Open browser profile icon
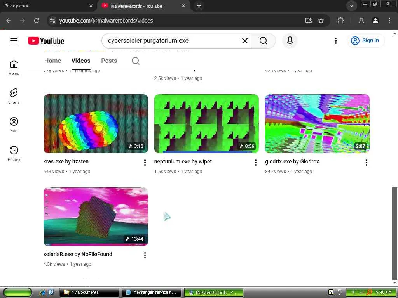Viewport: 398px width, 298px height. click(x=375, y=21)
